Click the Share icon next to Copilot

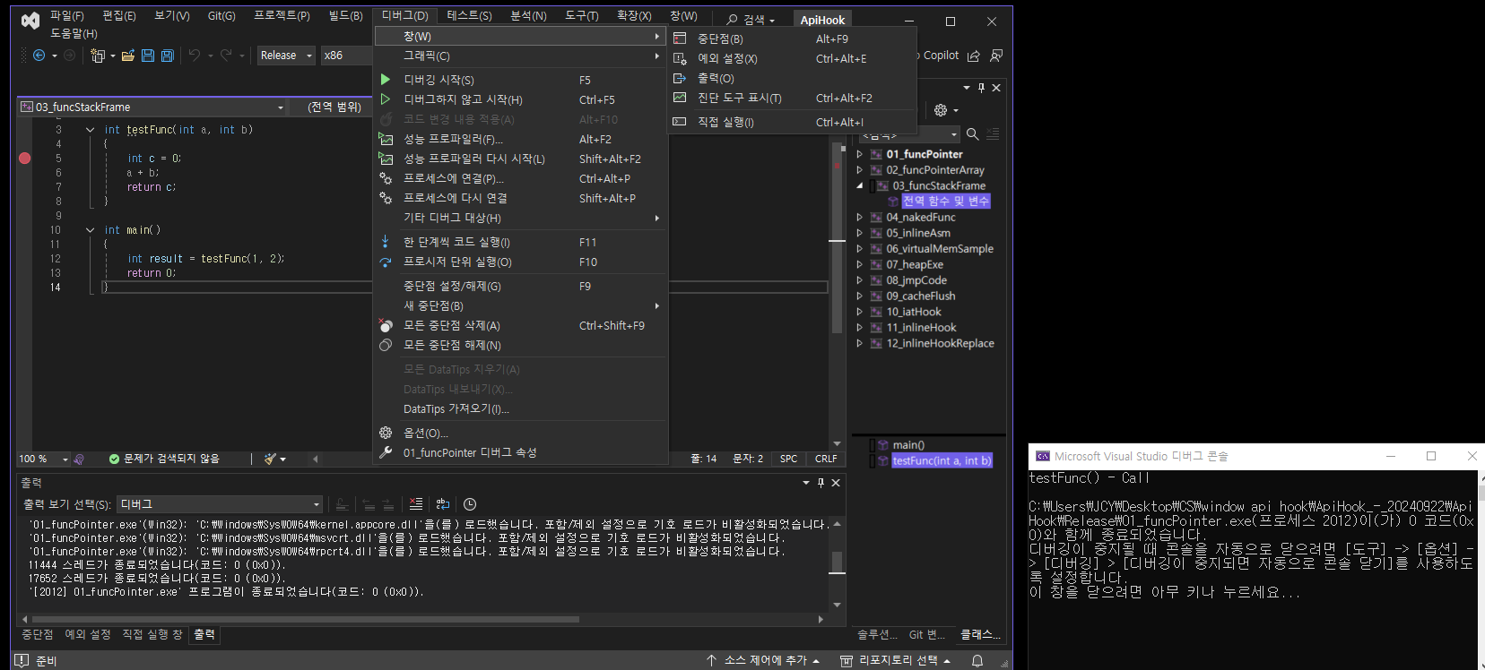(974, 56)
